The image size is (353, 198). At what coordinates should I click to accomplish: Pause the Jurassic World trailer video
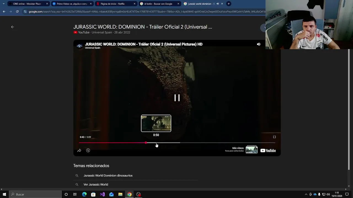(x=177, y=98)
